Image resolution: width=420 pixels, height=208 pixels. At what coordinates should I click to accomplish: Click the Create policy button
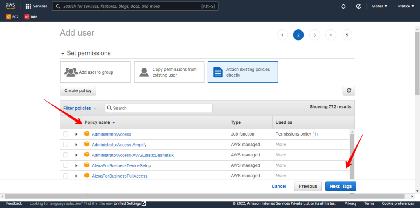coord(78,90)
